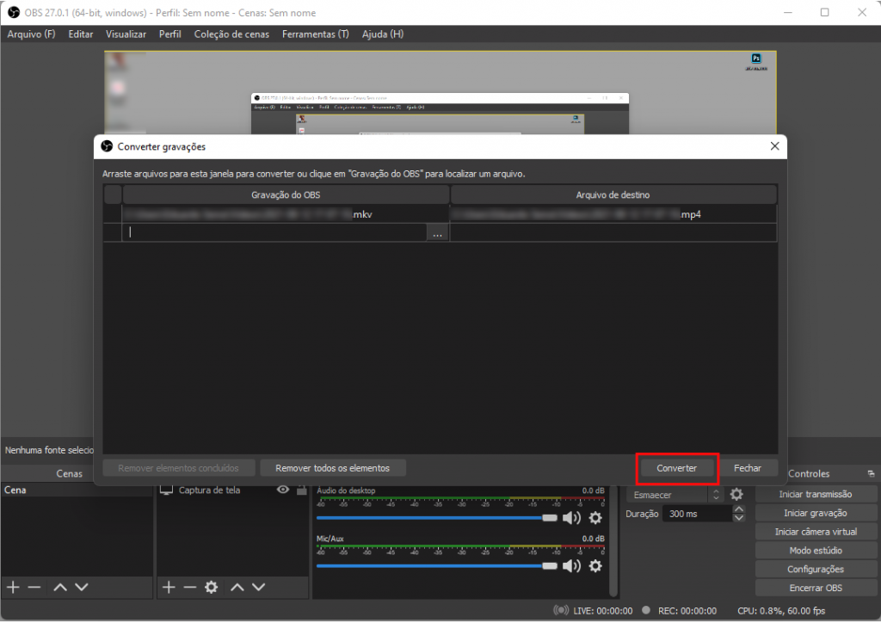The height and width of the screenshot is (623, 881).
Task: Move the scene down with arrow icon
Action: coord(82,587)
